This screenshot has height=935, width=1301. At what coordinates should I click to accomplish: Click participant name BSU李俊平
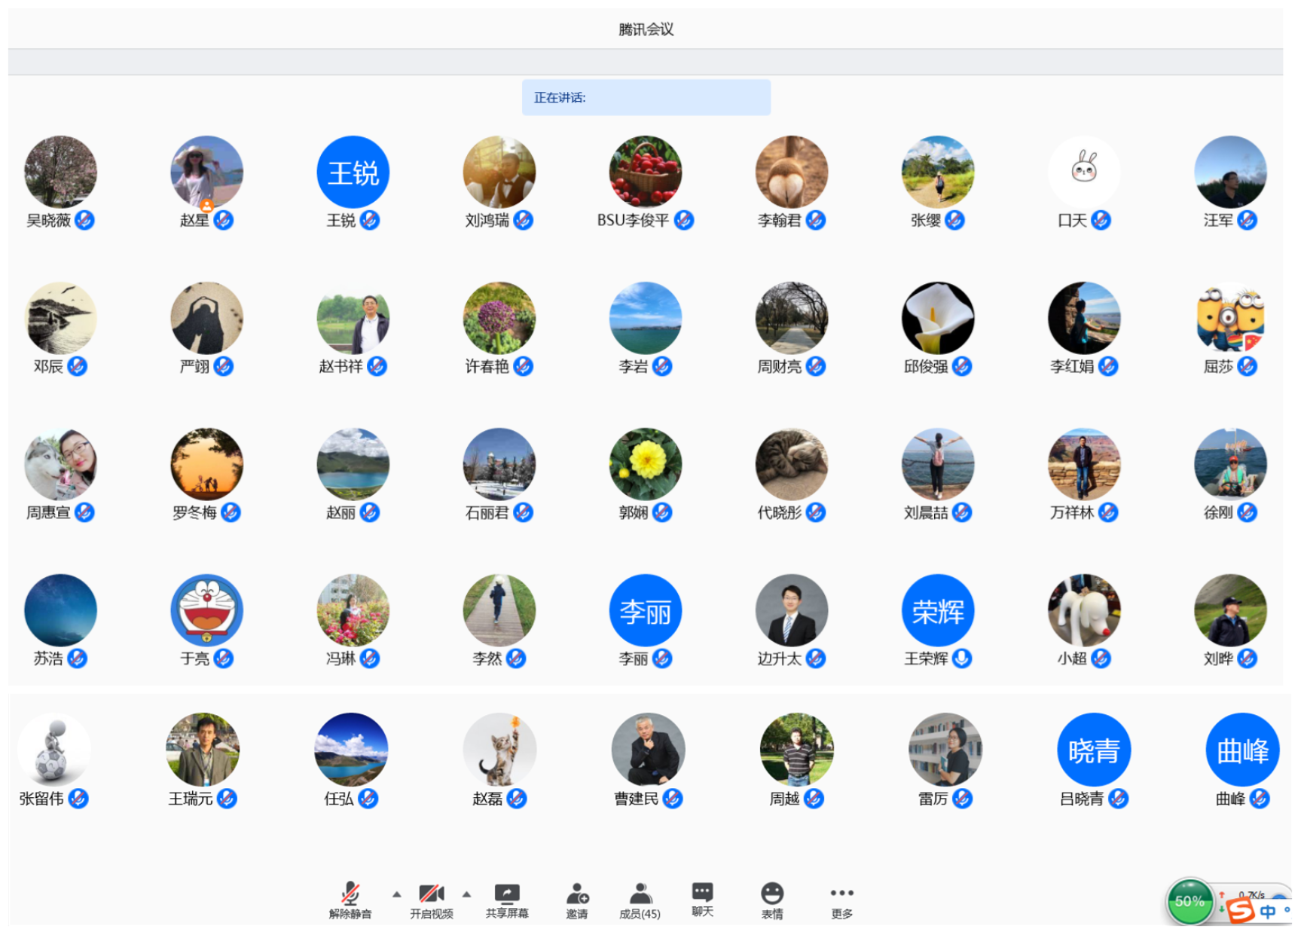pyautogui.click(x=633, y=221)
